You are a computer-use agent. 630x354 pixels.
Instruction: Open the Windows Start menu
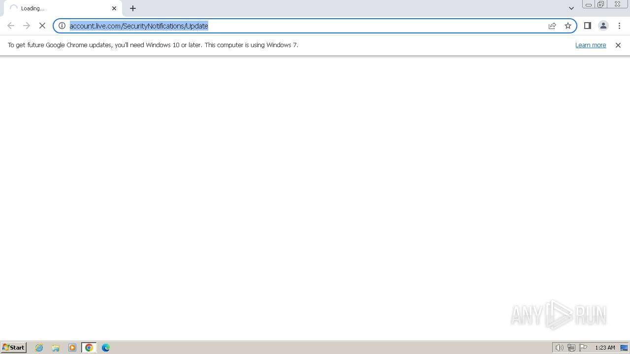click(14, 348)
